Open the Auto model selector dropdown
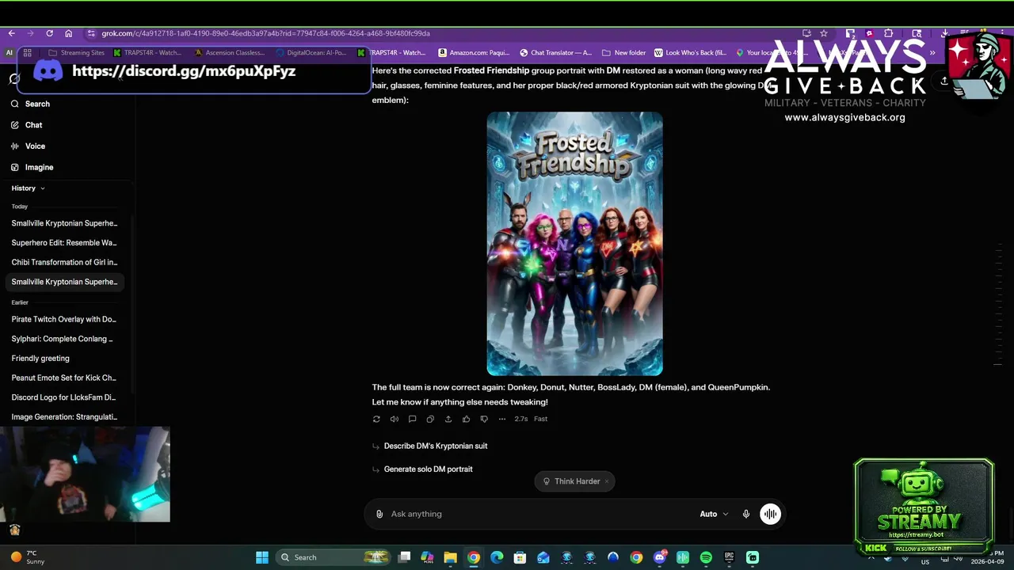The height and width of the screenshot is (570, 1014). click(x=714, y=514)
